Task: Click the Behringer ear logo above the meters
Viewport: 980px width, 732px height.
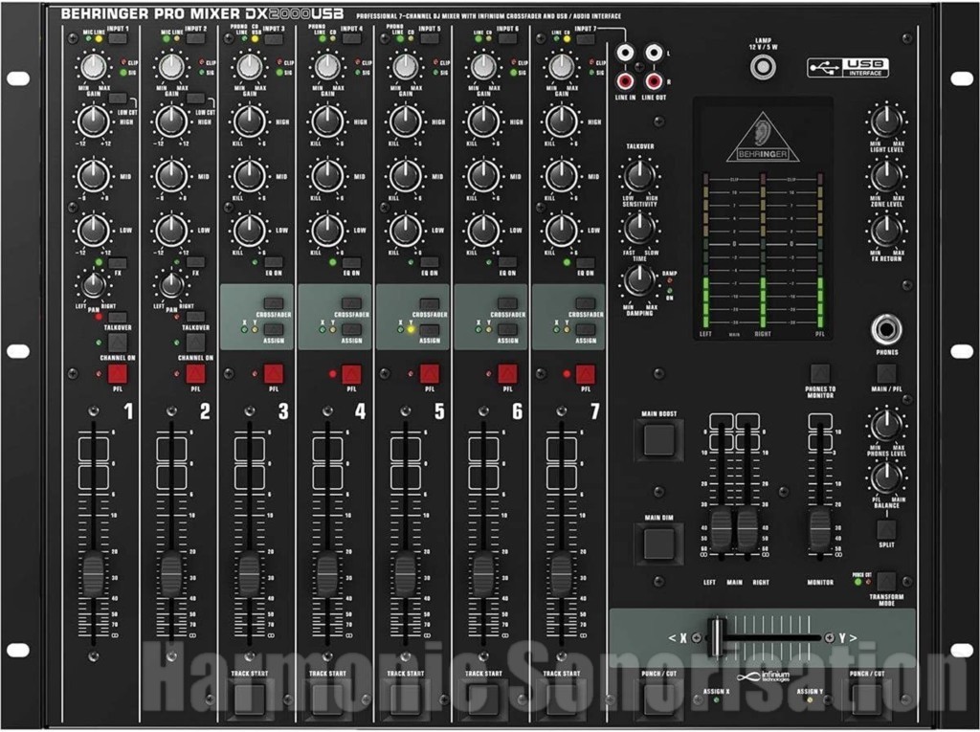Action: click(x=762, y=137)
